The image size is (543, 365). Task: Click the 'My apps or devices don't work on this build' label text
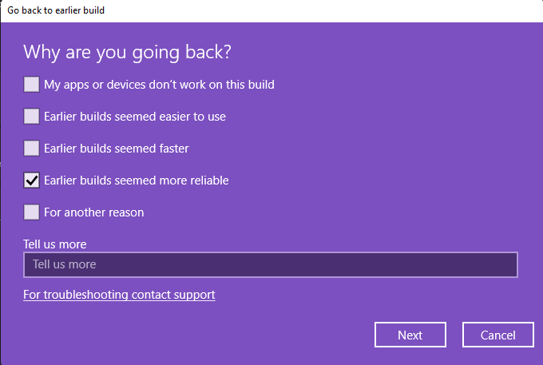pos(159,84)
